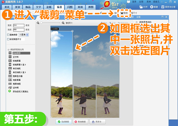Click the 完成裁剪 button

(x=63, y=122)
